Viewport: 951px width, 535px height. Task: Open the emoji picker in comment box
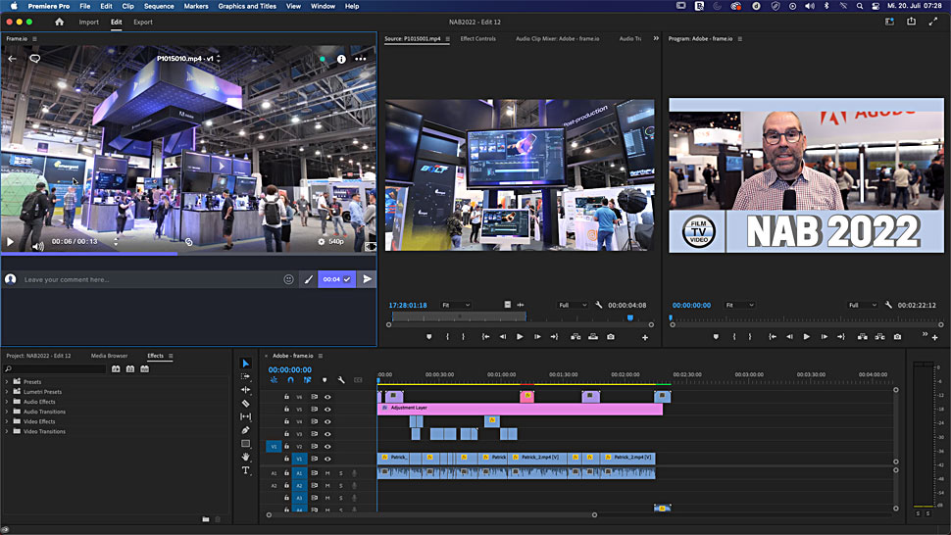click(288, 279)
